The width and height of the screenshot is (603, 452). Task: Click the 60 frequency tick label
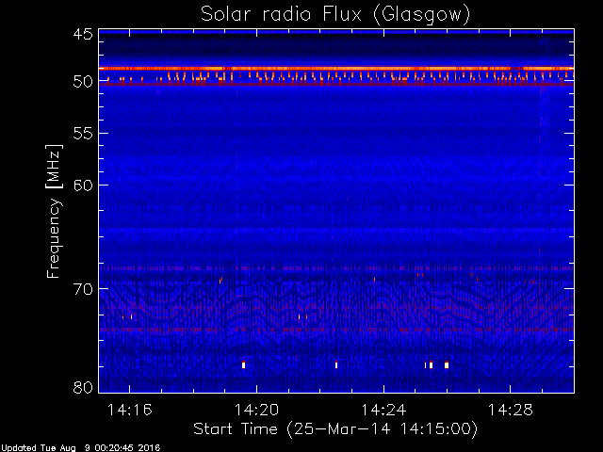pyautogui.click(x=83, y=186)
